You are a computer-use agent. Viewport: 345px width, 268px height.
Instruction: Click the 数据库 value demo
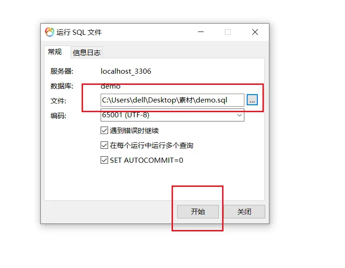pyautogui.click(x=110, y=86)
